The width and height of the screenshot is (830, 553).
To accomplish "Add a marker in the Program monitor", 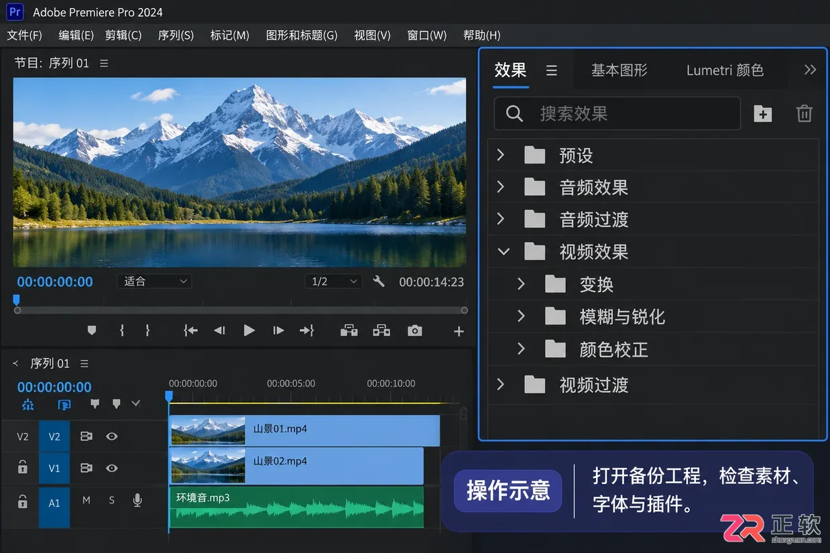I will click(x=92, y=330).
